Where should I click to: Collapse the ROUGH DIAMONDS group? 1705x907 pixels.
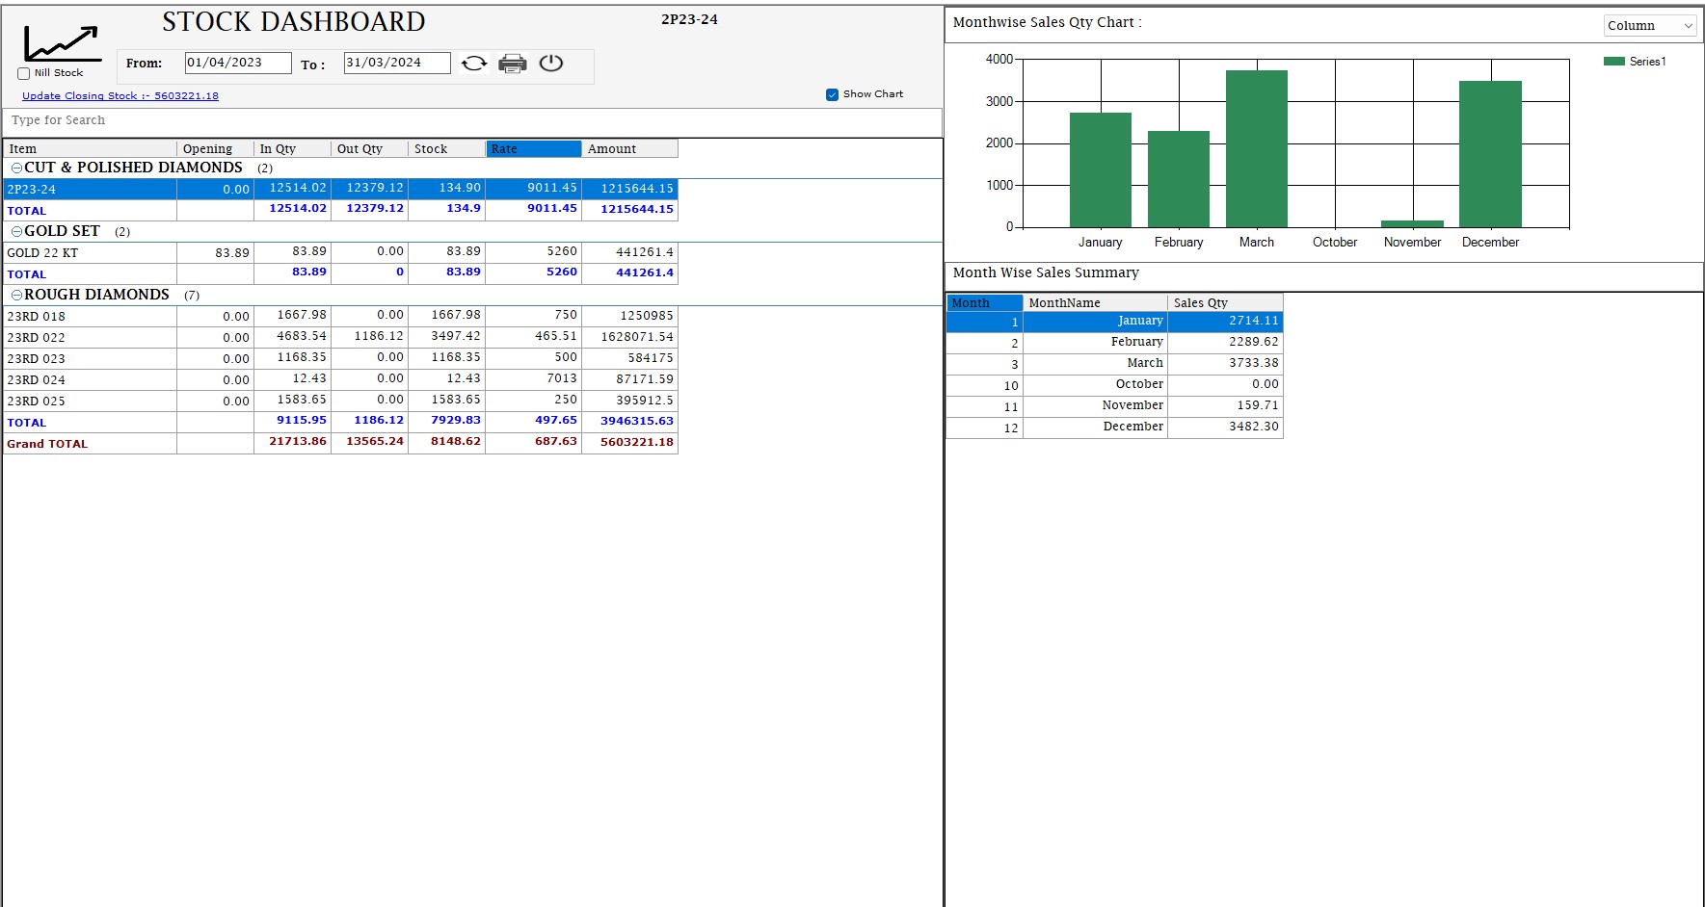pos(16,296)
